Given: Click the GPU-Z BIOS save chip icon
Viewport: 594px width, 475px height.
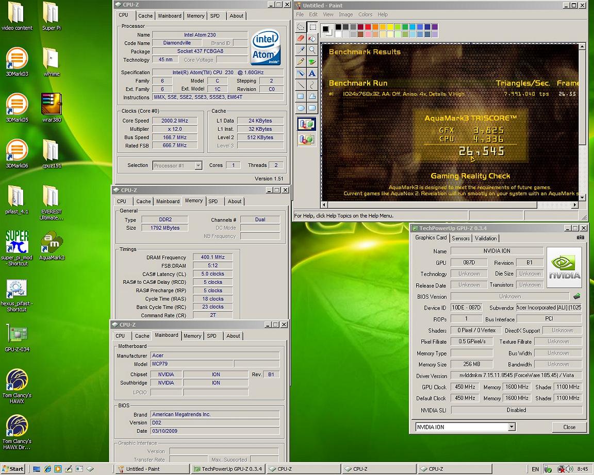Looking at the screenshot, I should [x=576, y=296].
